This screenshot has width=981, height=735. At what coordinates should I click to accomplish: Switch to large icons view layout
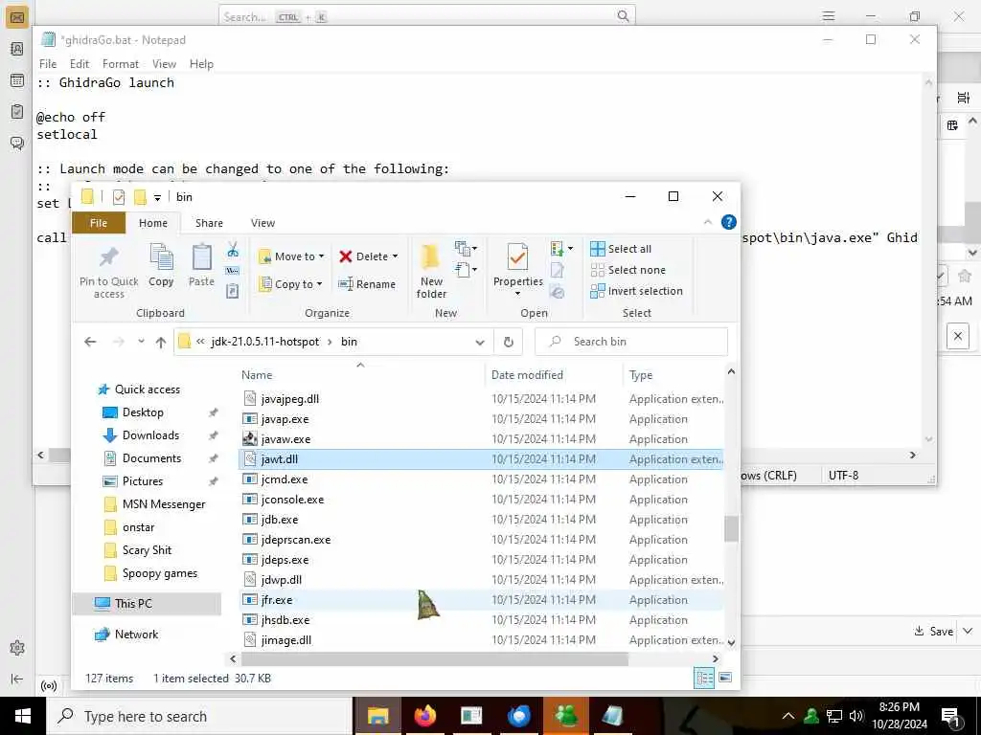[x=725, y=678]
